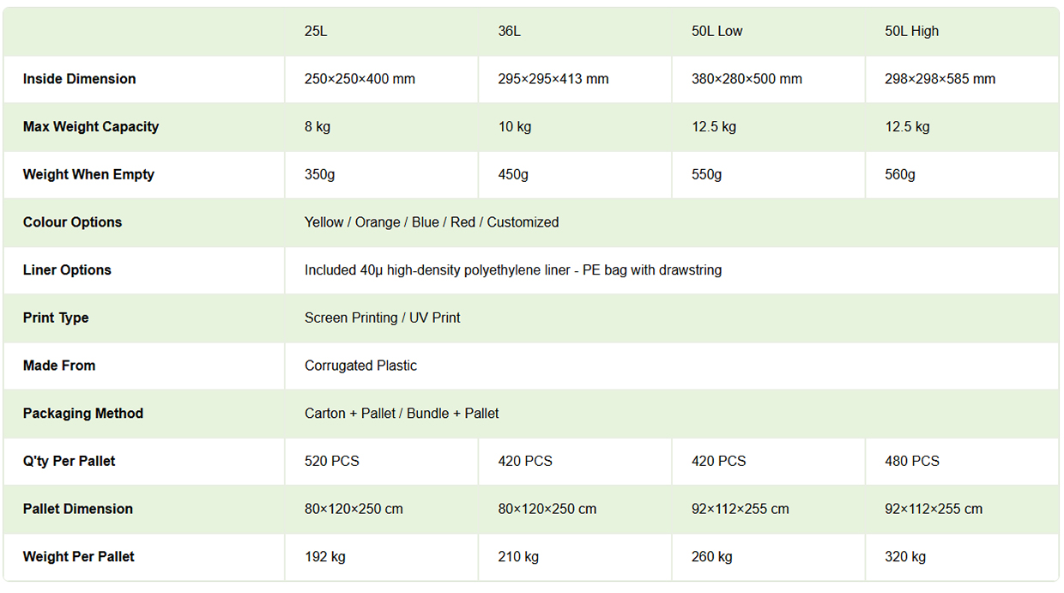The width and height of the screenshot is (1064, 593).
Task: Click the Colour Options row label
Action: (x=73, y=222)
